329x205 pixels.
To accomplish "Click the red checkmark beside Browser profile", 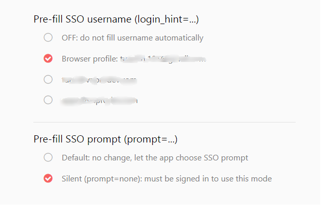I will point(48,58).
